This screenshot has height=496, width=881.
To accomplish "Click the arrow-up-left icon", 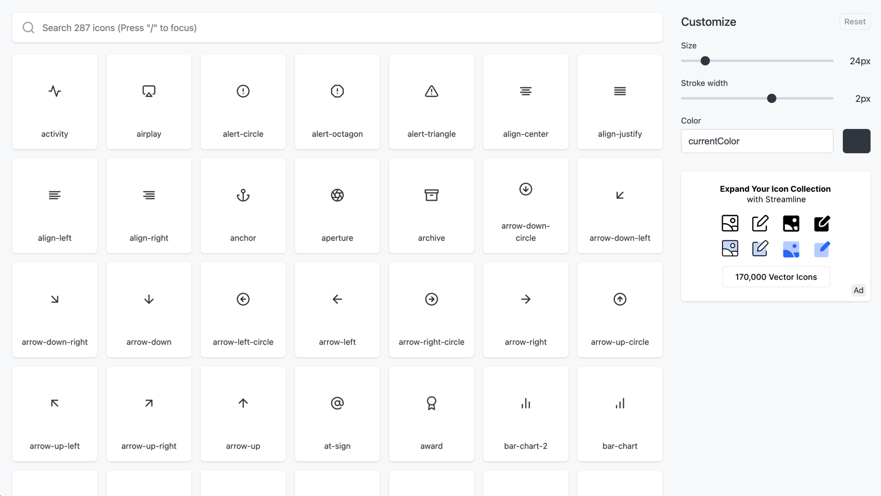I will point(54,414).
